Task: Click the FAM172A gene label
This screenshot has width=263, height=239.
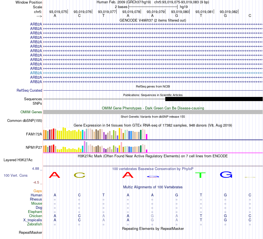Action: pyautogui.click(x=34, y=134)
